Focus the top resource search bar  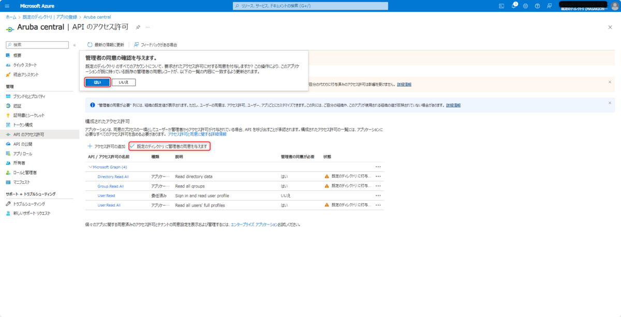310,6
